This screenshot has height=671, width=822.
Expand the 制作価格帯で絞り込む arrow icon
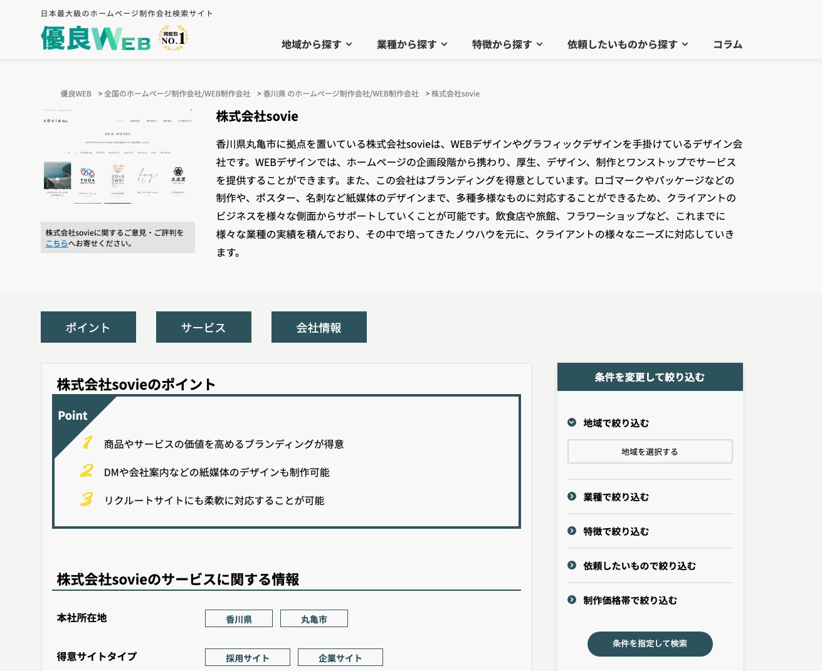coord(572,600)
